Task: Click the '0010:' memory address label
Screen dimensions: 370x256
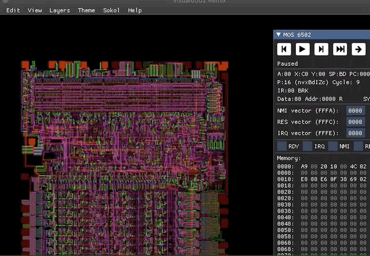Action: click(286, 179)
